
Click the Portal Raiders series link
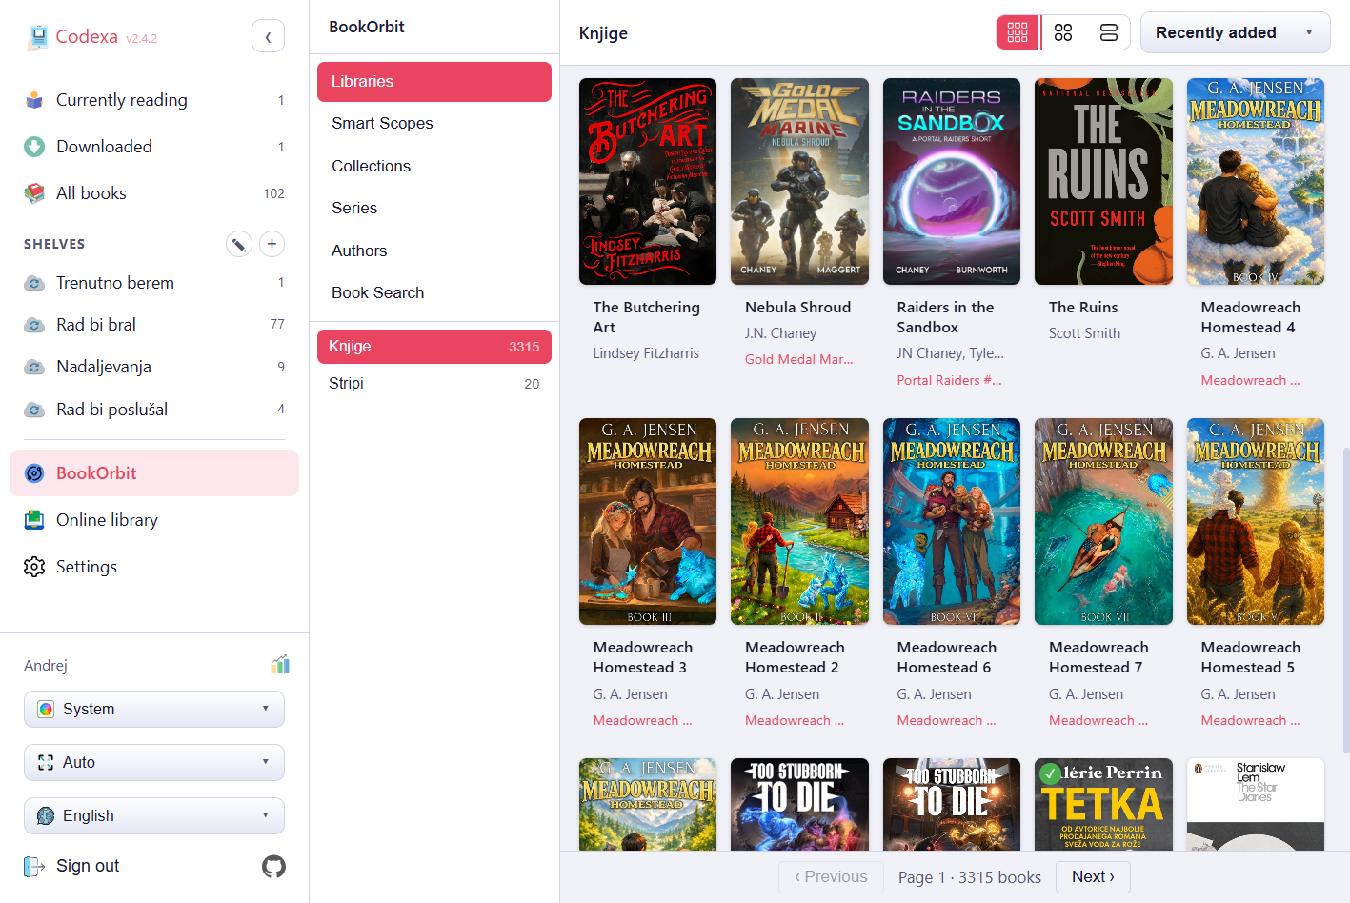pyautogui.click(x=950, y=380)
